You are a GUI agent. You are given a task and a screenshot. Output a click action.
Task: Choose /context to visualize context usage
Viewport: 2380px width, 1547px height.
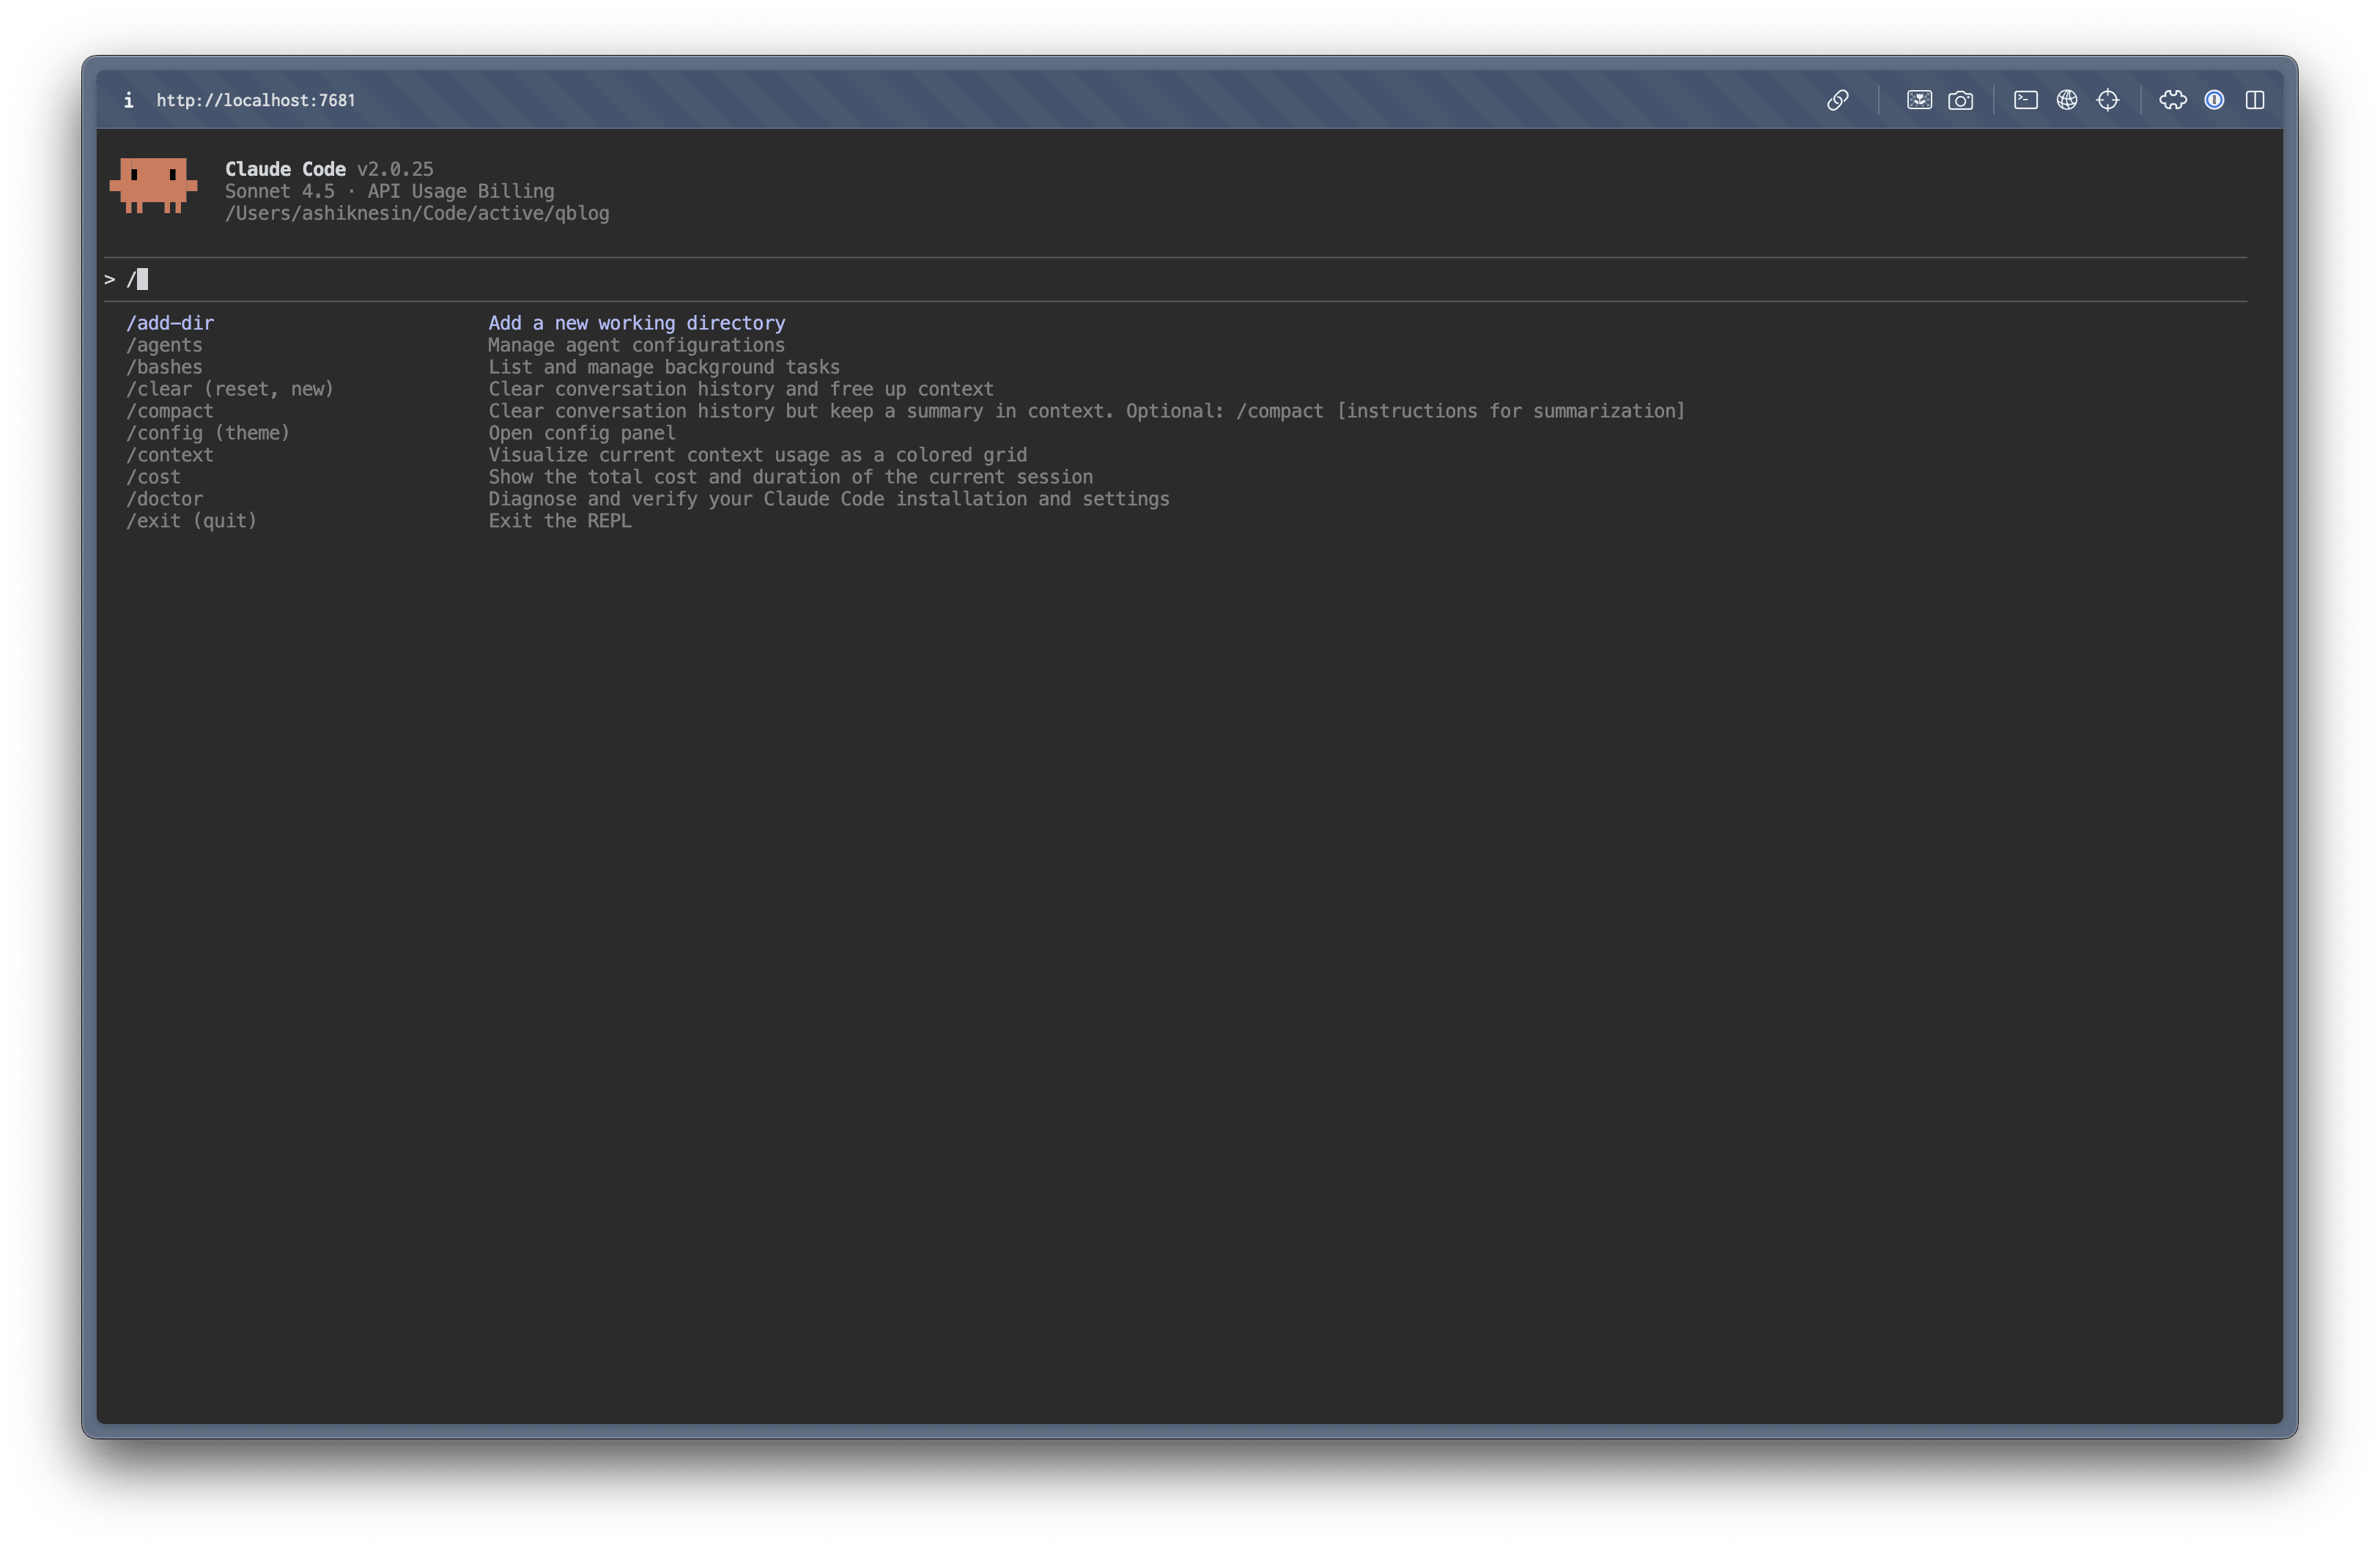(x=170, y=455)
